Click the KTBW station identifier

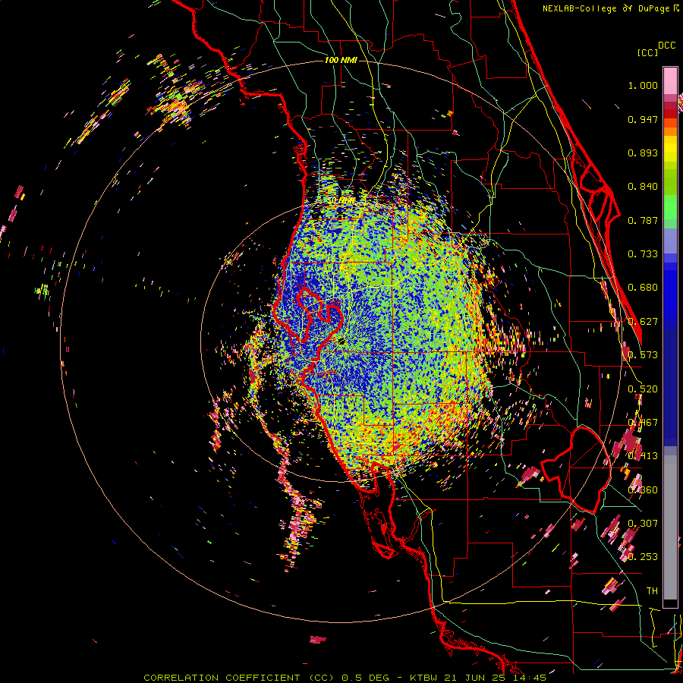click(425, 678)
